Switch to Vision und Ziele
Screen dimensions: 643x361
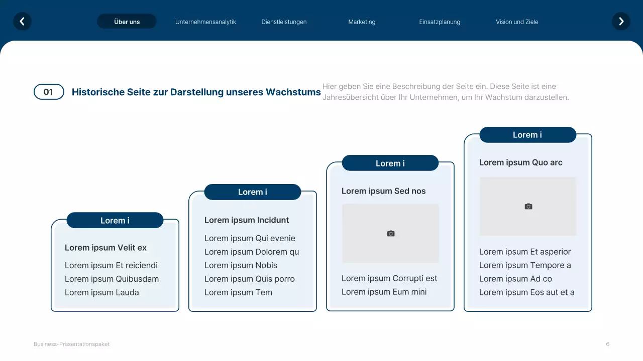(517, 22)
